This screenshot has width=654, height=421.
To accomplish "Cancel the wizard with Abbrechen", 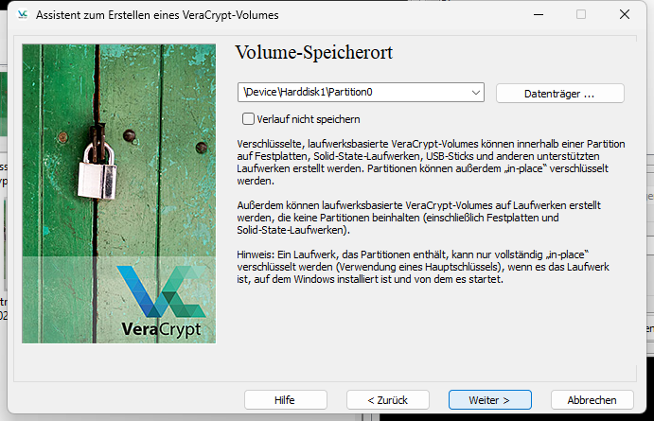I will point(592,400).
